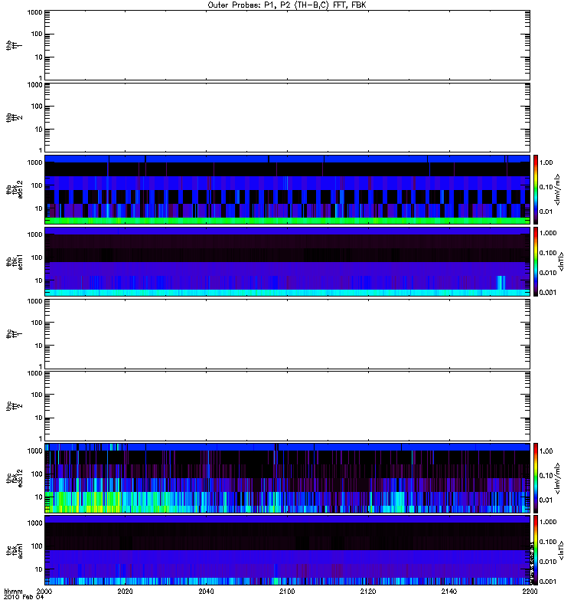Viewport: 574px width, 613px height.
Task: Click the '<|nT|>' unit label beside thc scm1
Action: point(561,550)
